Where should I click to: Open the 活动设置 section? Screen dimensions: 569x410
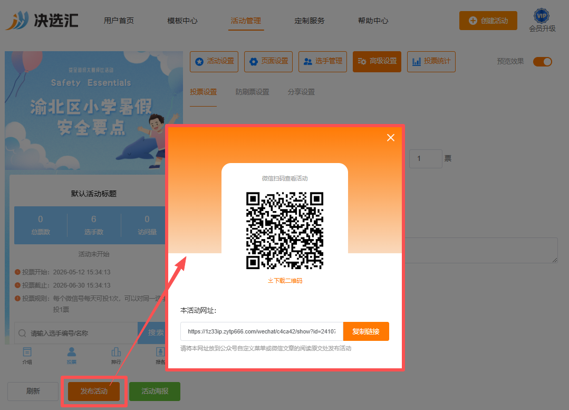pos(214,62)
